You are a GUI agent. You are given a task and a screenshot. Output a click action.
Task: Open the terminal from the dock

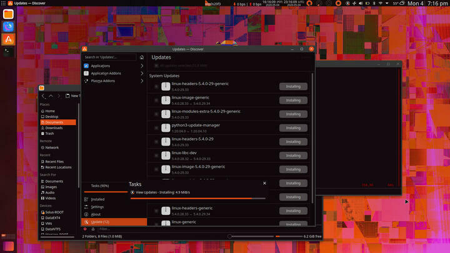pos(8,52)
